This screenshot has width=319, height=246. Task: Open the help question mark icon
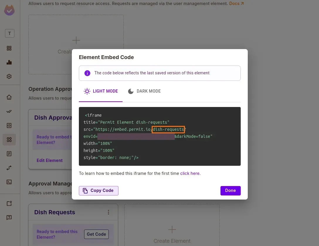(9, 217)
